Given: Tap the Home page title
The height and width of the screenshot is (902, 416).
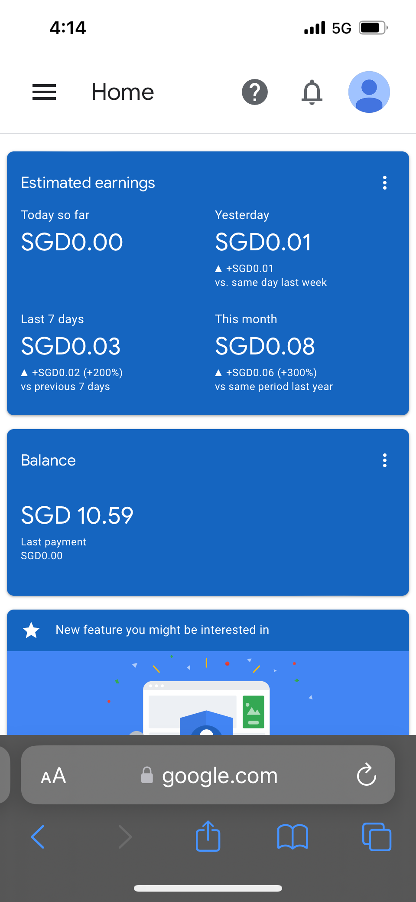Looking at the screenshot, I should [123, 92].
